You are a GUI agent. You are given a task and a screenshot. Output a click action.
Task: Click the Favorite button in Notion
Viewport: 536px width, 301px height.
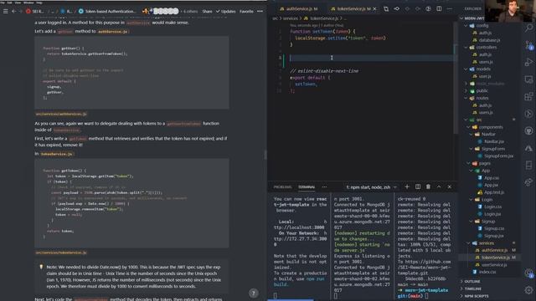pos(246,11)
